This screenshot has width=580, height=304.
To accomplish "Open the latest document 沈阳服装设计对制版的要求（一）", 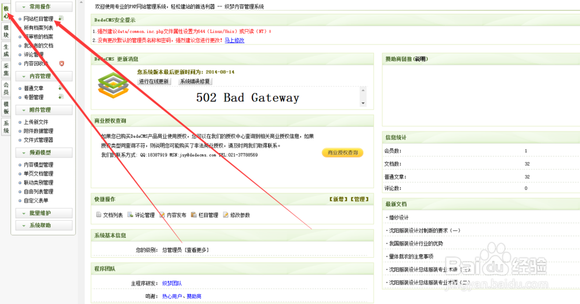I will 425,230.
